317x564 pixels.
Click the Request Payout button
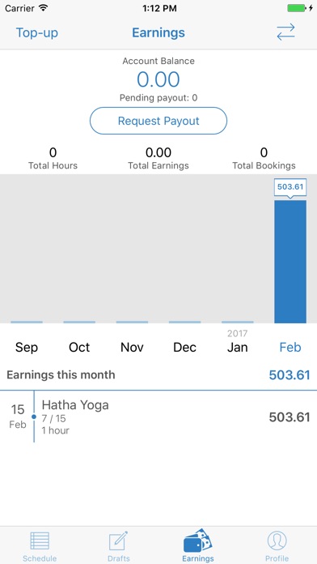pyautogui.click(x=158, y=121)
